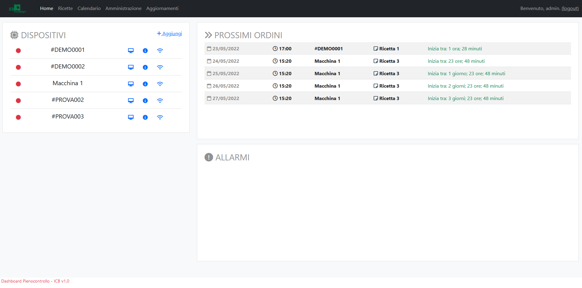Image resolution: width=582 pixels, height=288 pixels.
Task: Click the red status dot of #DEMO0002
Action: (18, 67)
